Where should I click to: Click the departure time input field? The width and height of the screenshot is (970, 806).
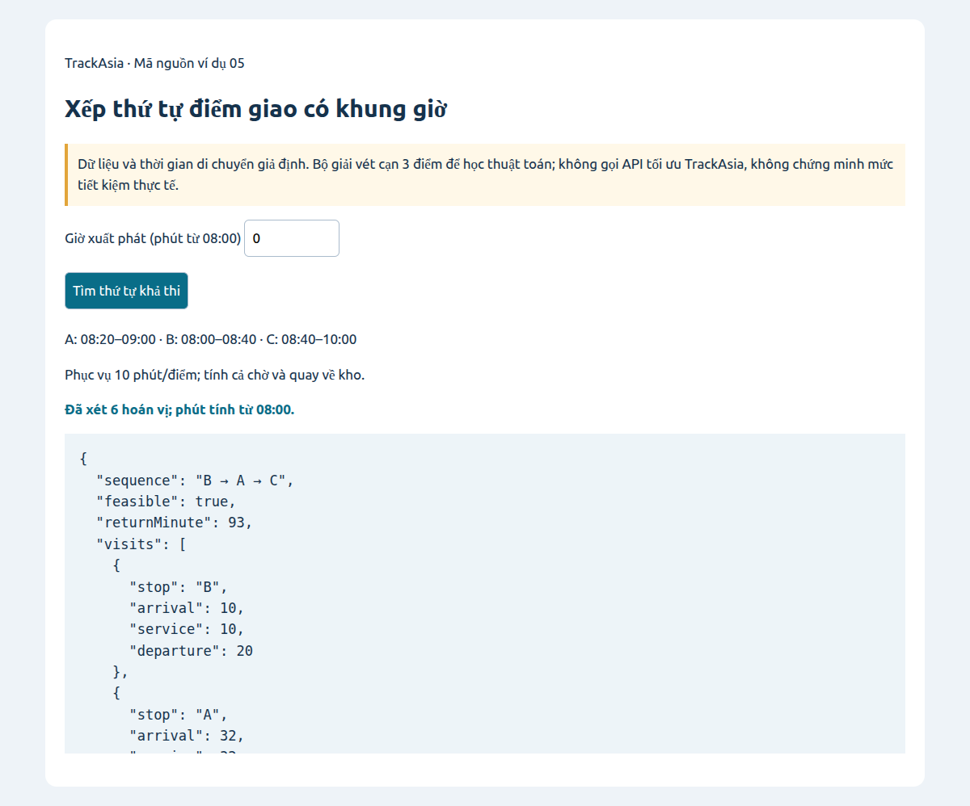292,238
